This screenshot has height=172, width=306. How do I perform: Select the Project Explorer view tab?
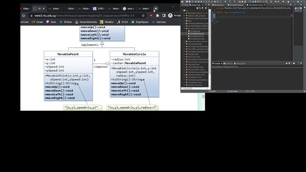coord(196,5)
